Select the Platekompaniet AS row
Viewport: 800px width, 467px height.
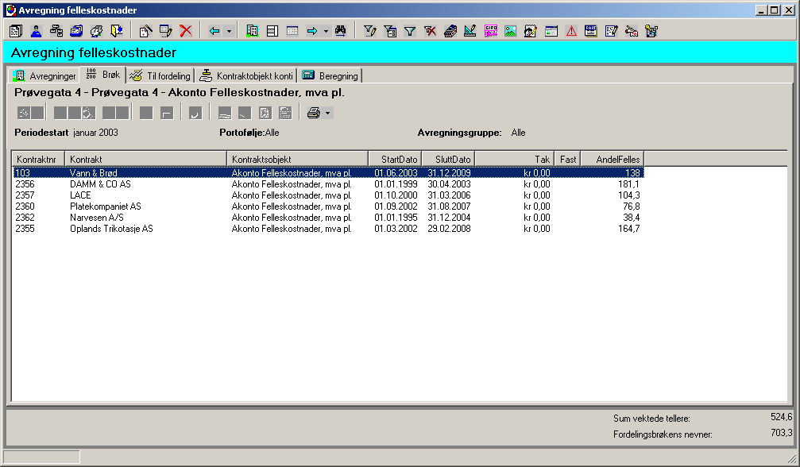(329, 206)
